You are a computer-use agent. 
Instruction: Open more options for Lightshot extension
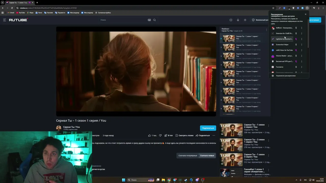click(x=302, y=39)
